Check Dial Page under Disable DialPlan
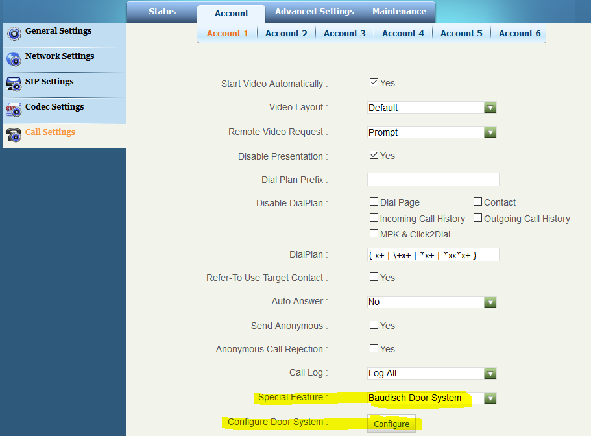The width and height of the screenshot is (591, 436). click(x=374, y=202)
